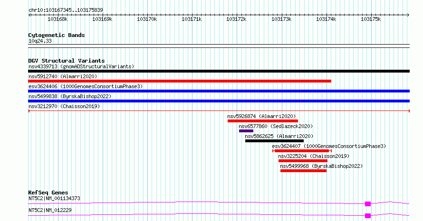Open variant nsv4339713 (gnomADStructuralVariants) label

(x=81, y=66)
